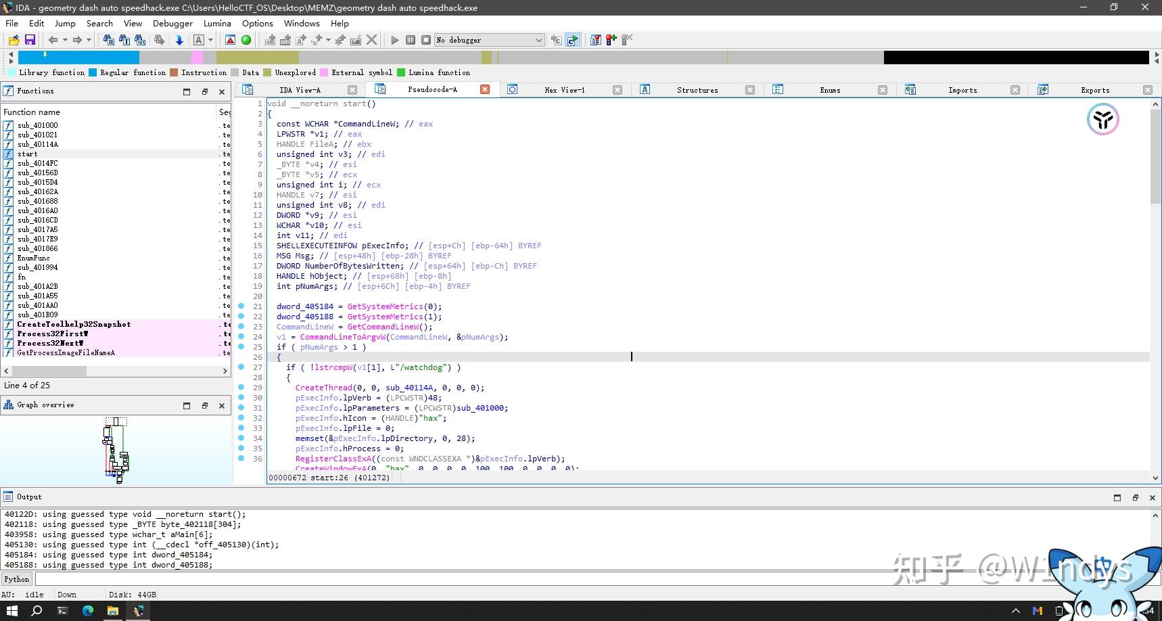Select CreateToolhelp32Snapshot function entry
This screenshot has height=621, width=1162.
[74, 324]
